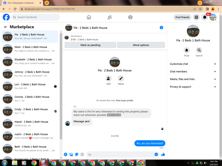Viewport: 222px width, 166px height.
Task: Open the account profile picture menu
Action: 213,17
